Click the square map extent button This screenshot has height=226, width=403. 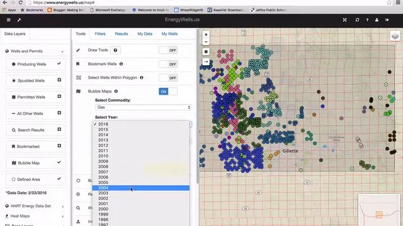click(206, 51)
